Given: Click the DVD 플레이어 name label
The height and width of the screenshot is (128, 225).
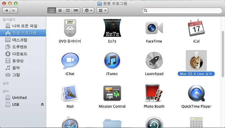Looking at the screenshot, I should pos(70,41).
